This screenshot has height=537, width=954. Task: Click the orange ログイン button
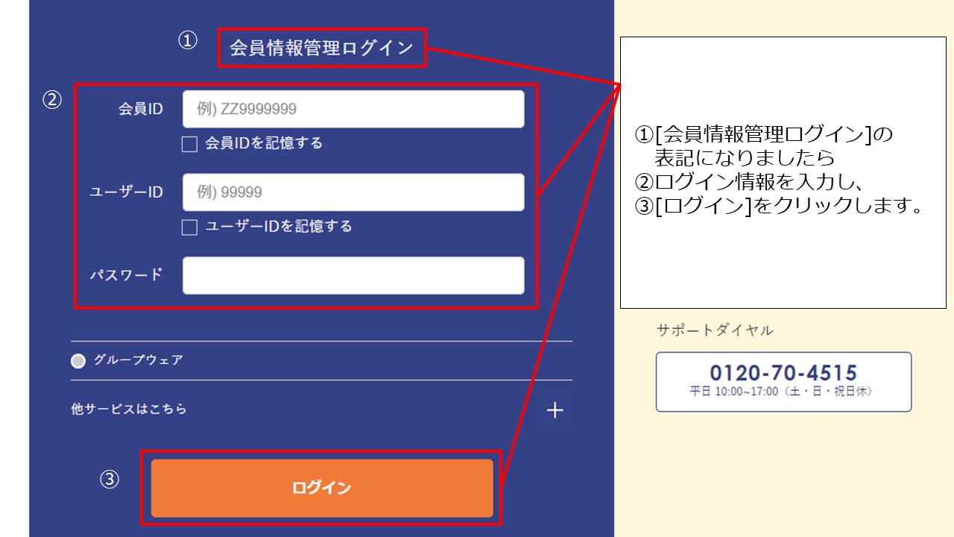coord(322,489)
